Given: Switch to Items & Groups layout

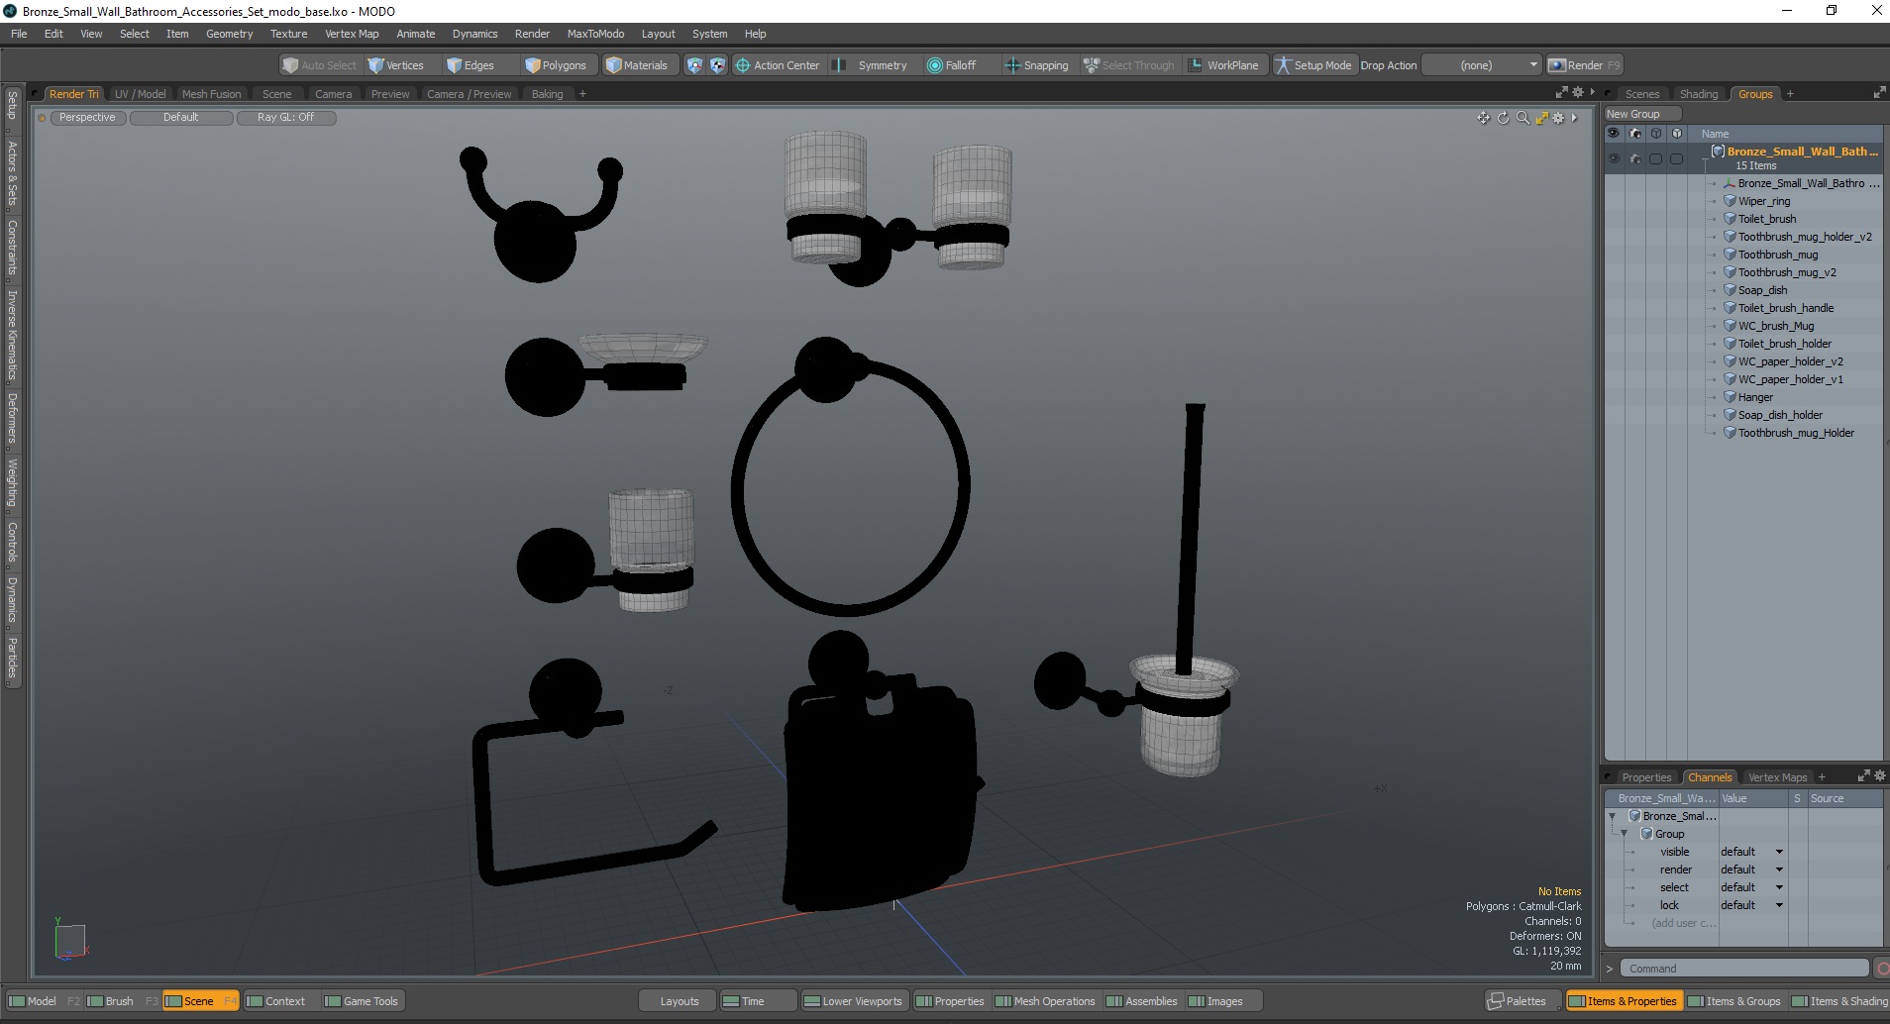Looking at the screenshot, I should tap(1734, 1001).
